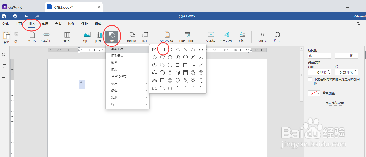Undo the last action
Image resolution: width=366 pixels, height=157 pixels.
click(x=26, y=16)
